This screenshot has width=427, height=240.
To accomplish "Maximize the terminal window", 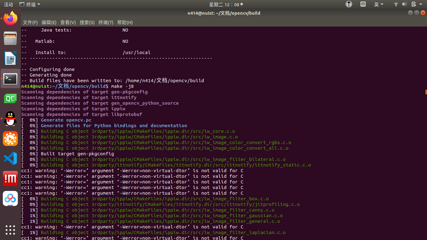I will (x=417, y=13).
